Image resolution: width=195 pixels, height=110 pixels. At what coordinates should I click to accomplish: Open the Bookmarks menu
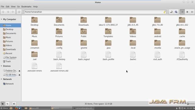[27, 6]
